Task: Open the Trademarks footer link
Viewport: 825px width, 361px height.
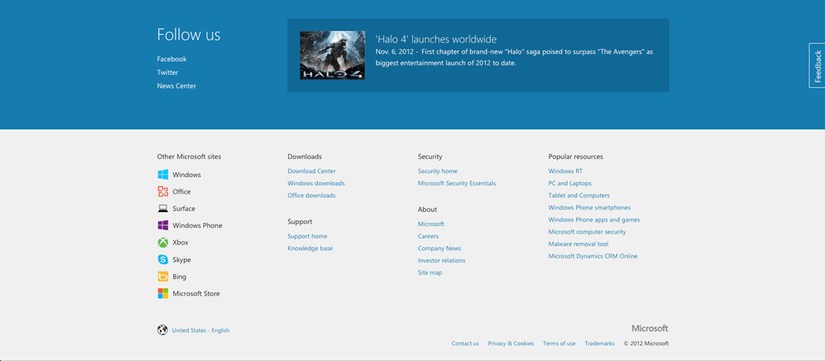Action: point(599,344)
